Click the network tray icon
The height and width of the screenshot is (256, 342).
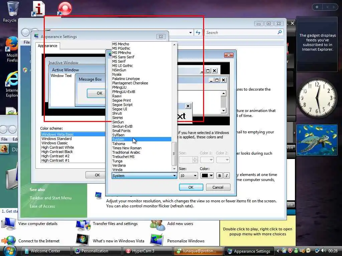pos(317,251)
